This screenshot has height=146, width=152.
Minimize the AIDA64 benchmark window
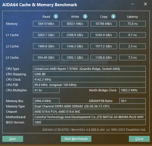(x=133, y=4)
